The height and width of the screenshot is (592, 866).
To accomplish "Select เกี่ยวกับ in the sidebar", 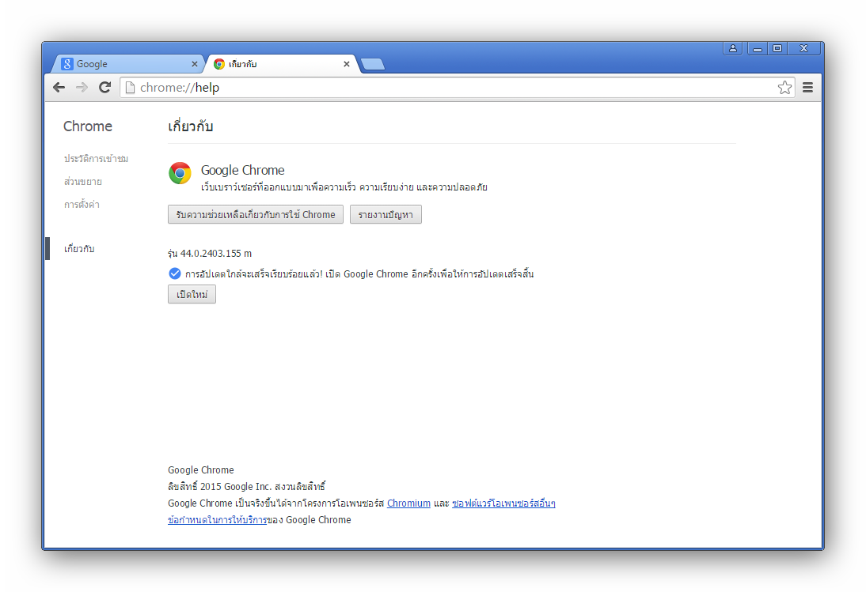I will tap(79, 249).
